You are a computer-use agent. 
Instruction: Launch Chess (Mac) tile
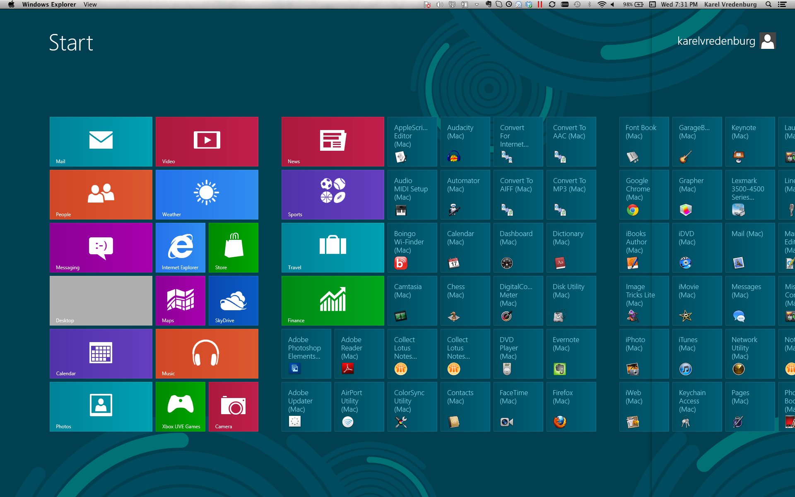[465, 301]
